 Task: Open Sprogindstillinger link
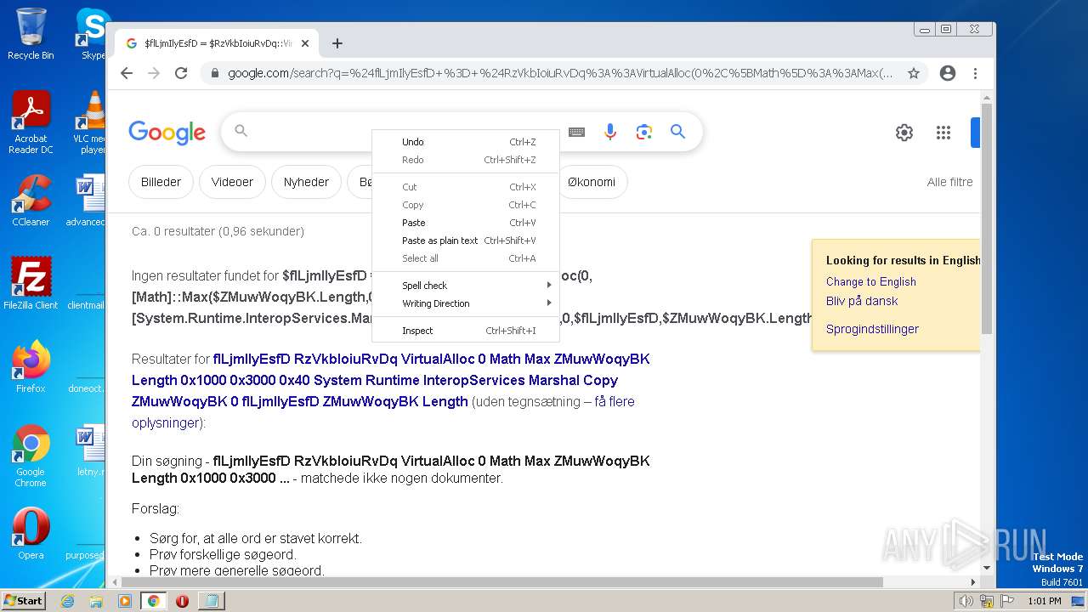[x=872, y=329]
